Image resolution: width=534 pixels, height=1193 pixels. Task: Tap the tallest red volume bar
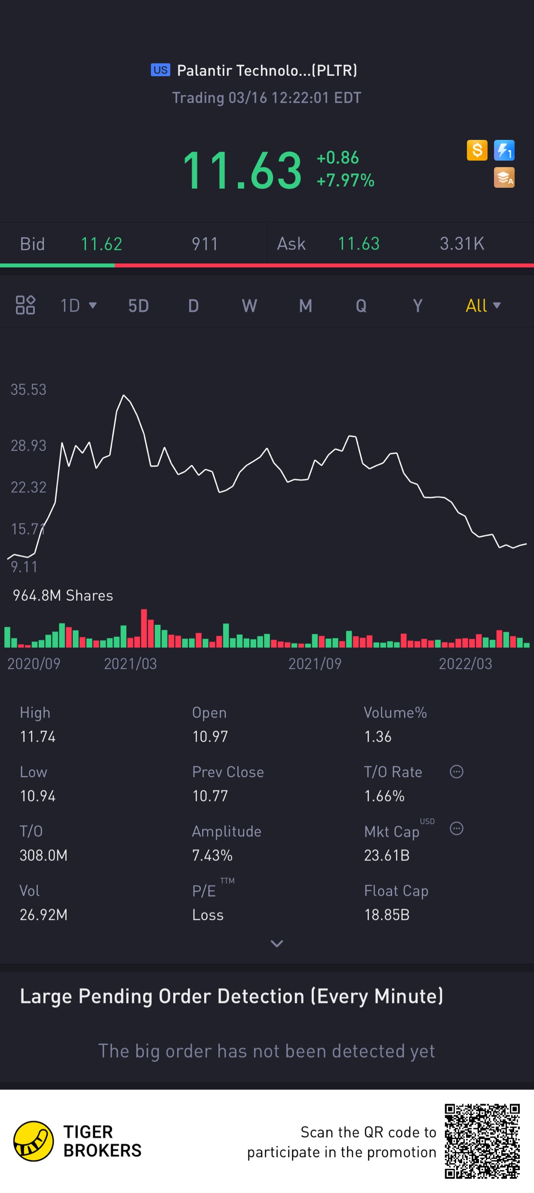pyautogui.click(x=144, y=628)
